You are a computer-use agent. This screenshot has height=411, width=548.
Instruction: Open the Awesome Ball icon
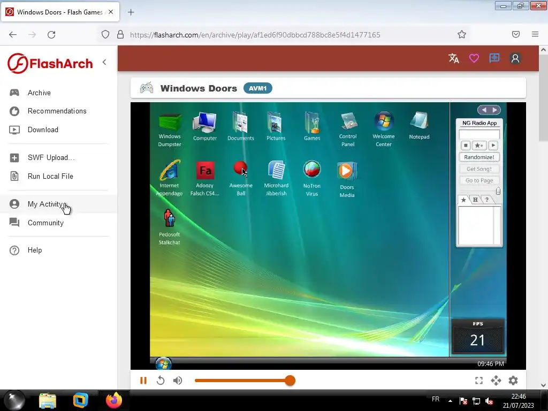(x=241, y=178)
